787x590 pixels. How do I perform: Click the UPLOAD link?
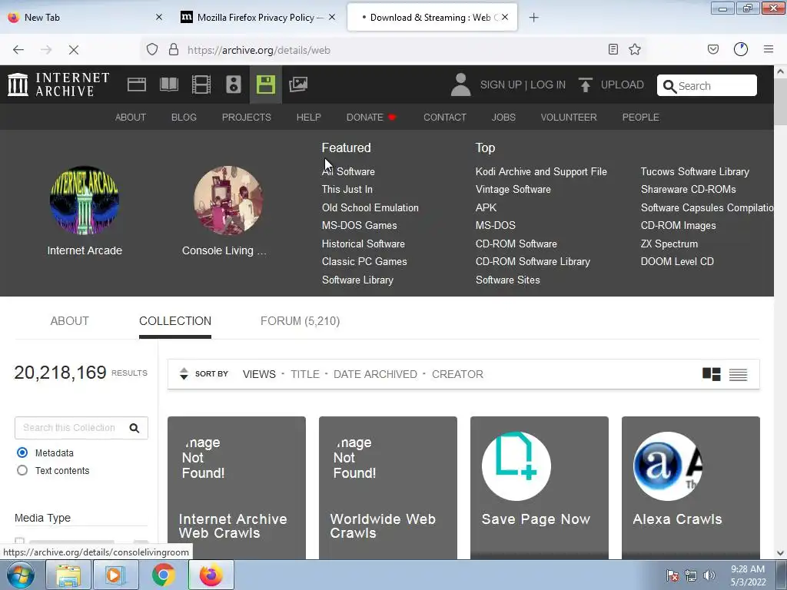623,85
